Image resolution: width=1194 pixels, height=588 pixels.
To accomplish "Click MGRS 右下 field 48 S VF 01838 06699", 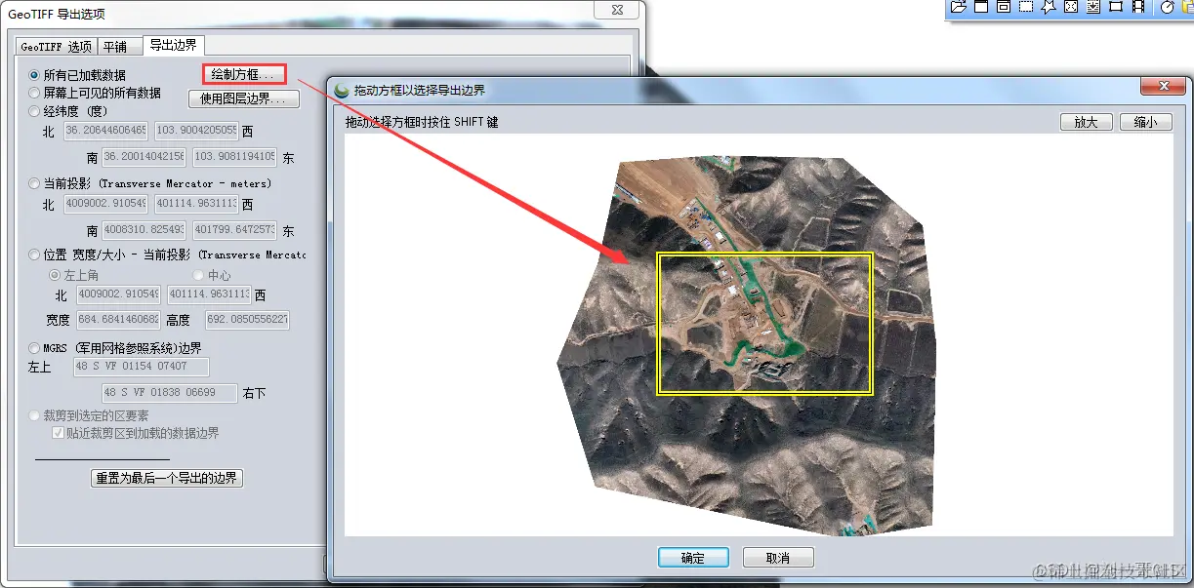I will (170, 392).
